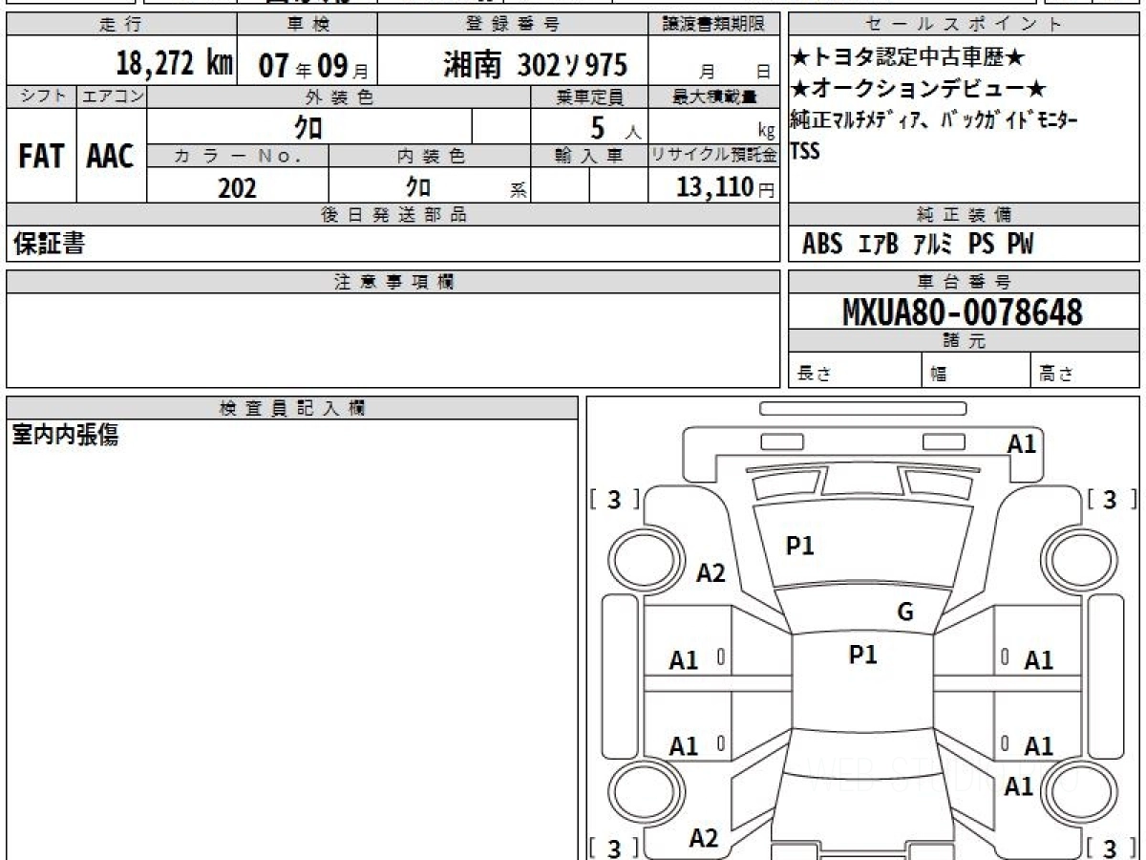Click the 長さ dimension cell

[856, 371]
